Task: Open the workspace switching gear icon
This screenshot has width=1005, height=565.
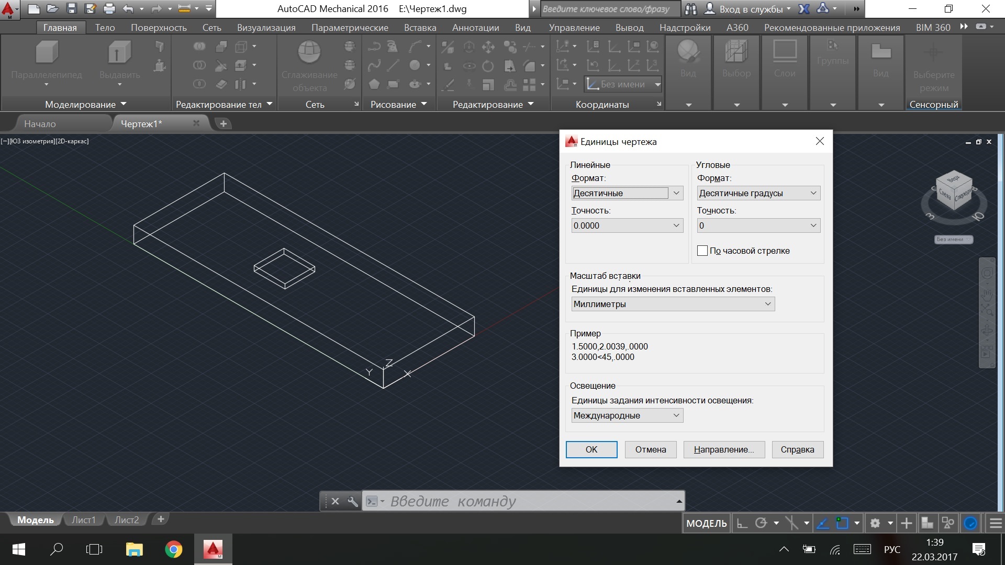Action: (875, 523)
